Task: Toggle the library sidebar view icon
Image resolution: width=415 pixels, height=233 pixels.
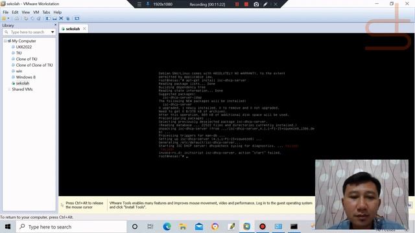Action: [x=48, y=19]
